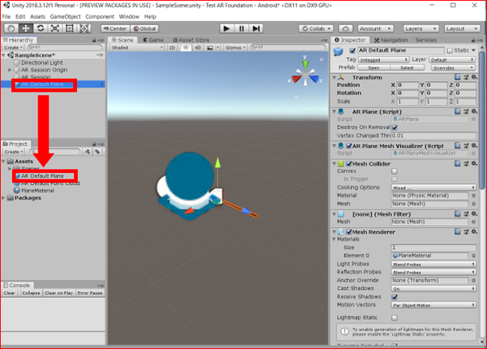Select the Rect Transform tool
487x349 pixels.
70,28
